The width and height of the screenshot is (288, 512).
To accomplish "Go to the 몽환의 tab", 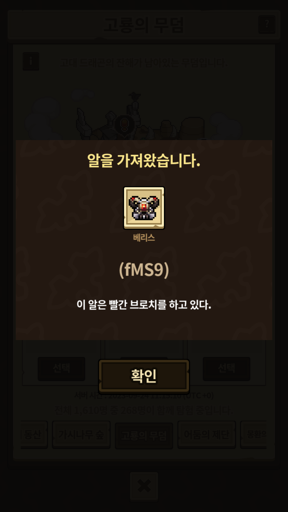I will point(253,435).
